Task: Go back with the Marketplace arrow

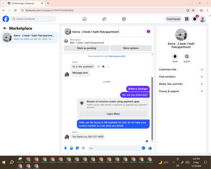Action: [5, 28]
